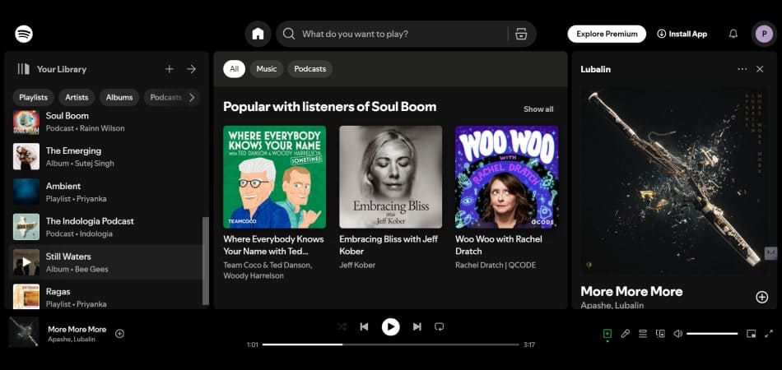Click the song progress bar
782x370 pixels.
pos(390,345)
